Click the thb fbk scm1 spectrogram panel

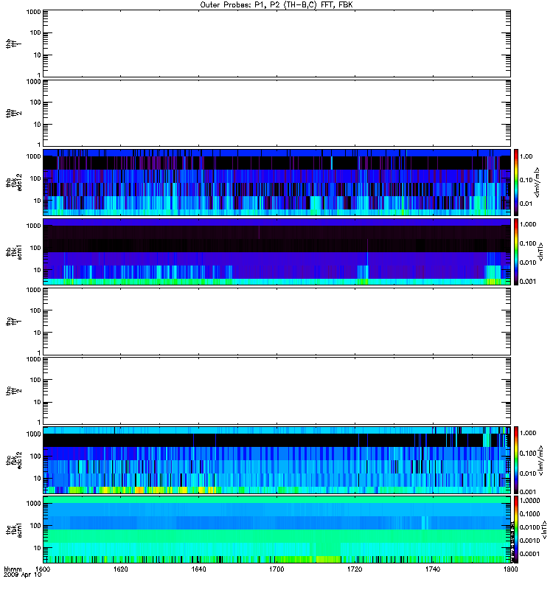276,251
